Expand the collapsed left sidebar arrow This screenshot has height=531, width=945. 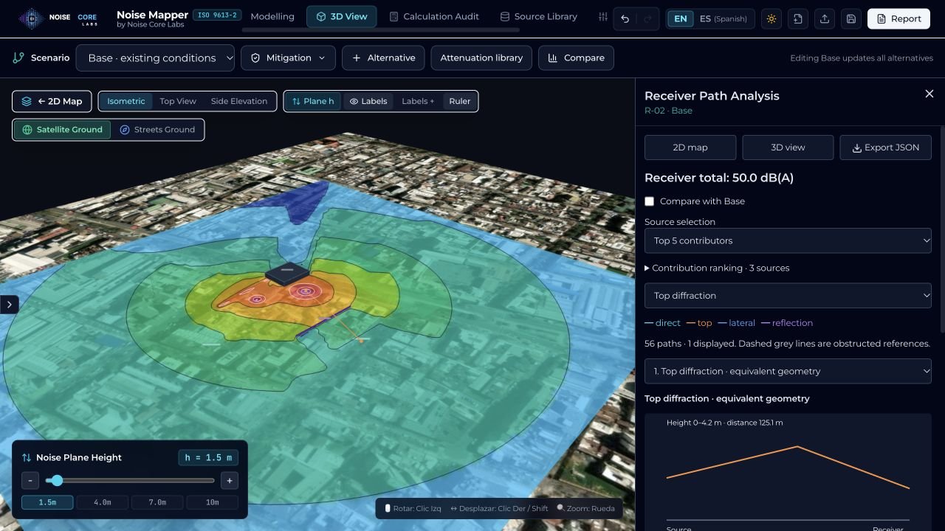click(9, 305)
